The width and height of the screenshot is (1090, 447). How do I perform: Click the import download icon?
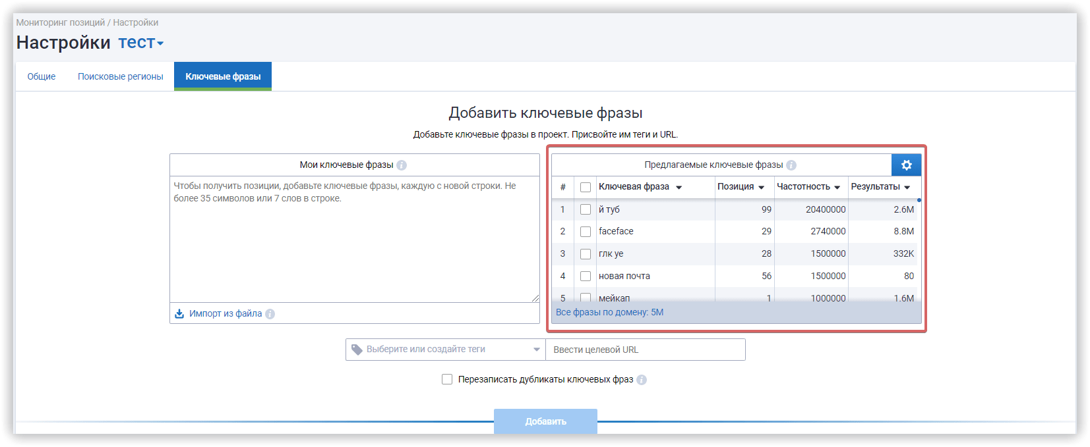(x=179, y=313)
